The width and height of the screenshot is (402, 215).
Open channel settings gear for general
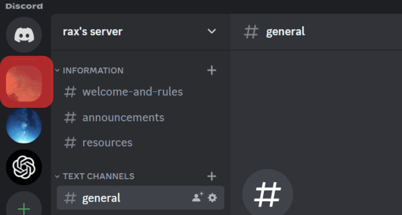tap(212, 198)
